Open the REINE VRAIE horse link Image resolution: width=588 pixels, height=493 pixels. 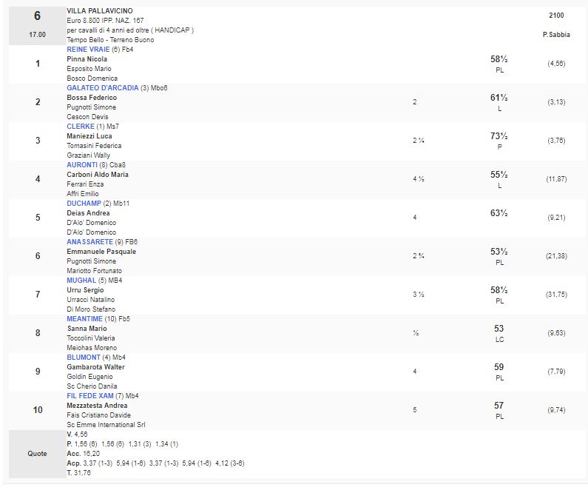(88, 50)
